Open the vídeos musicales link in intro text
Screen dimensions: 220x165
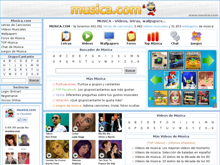point(155,26)
